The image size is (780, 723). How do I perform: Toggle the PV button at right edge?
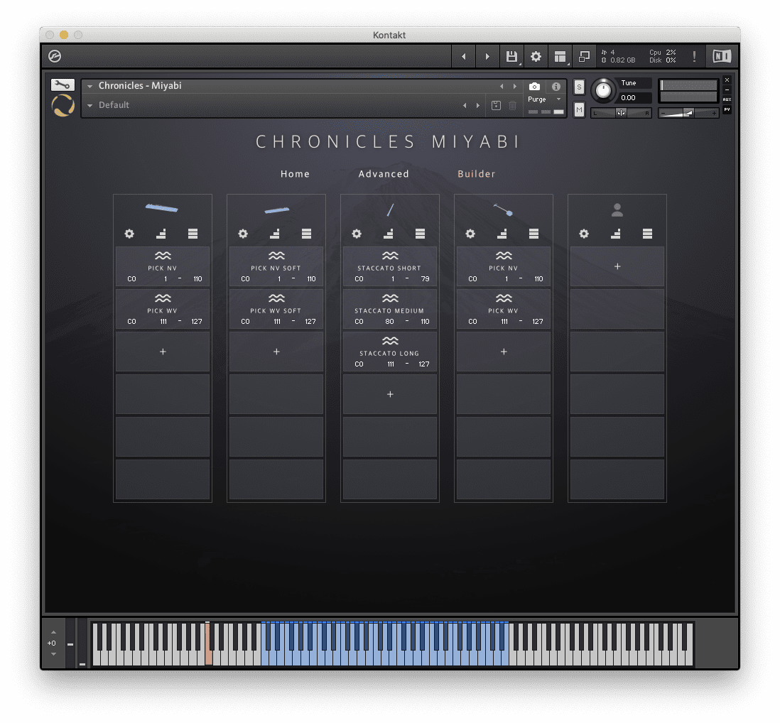coord(727,109)
